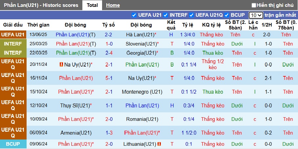
Task: Uncheck the UEFA U21 filter checkbox
Action: pyautogui.click(x=134, y=15)
